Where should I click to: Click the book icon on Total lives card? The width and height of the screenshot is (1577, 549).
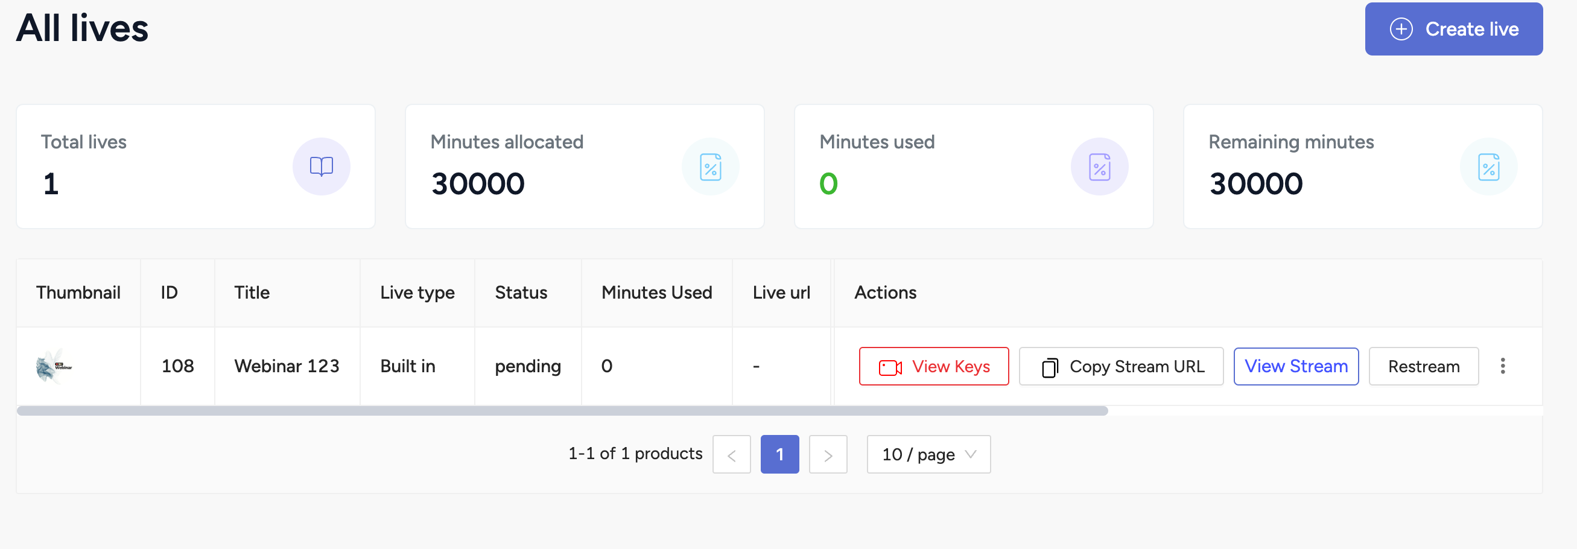coord(322,167)
